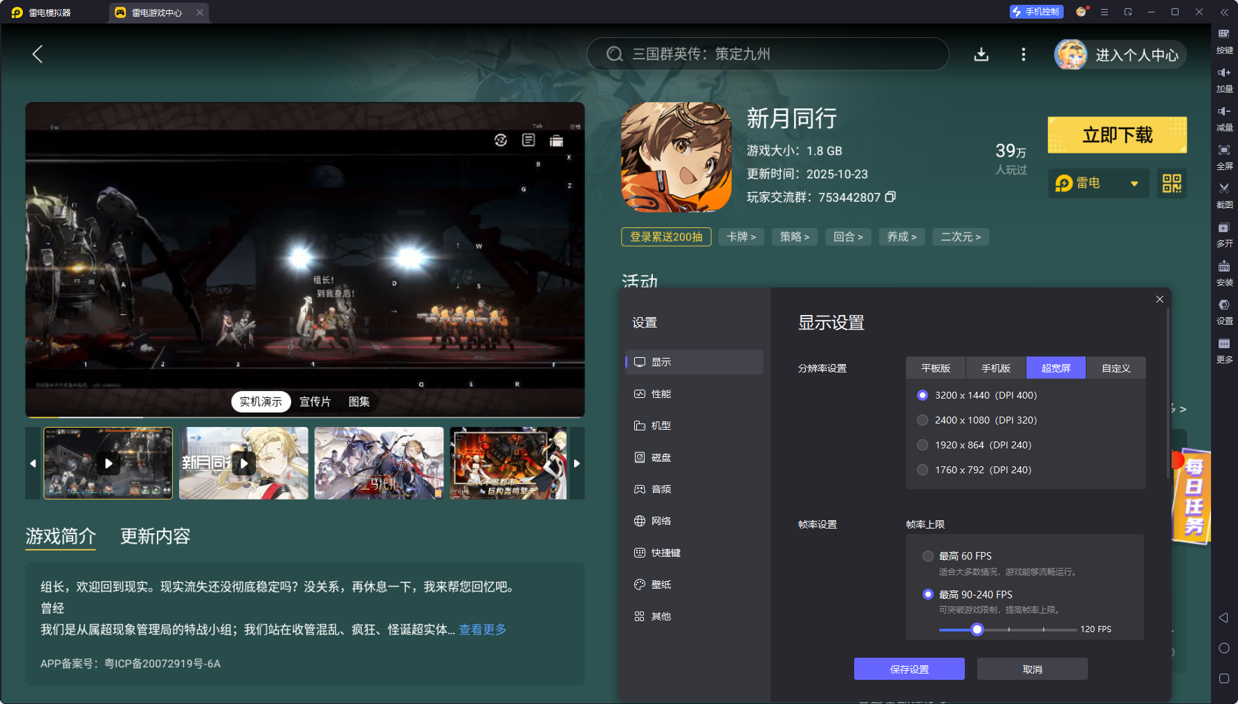Enable the 最高 60 FPS option
The image size is (1238, 704).
928,555
